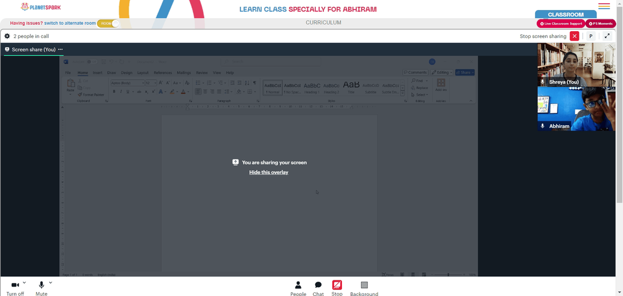Viewport: 623px width, 296px height.
Task: Mute the microphone
Action: (x=41, y=288)
